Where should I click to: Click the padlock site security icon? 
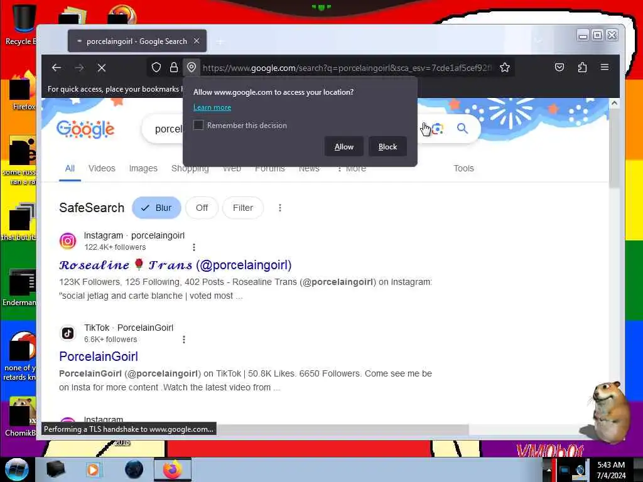click(x=174, y=67)
